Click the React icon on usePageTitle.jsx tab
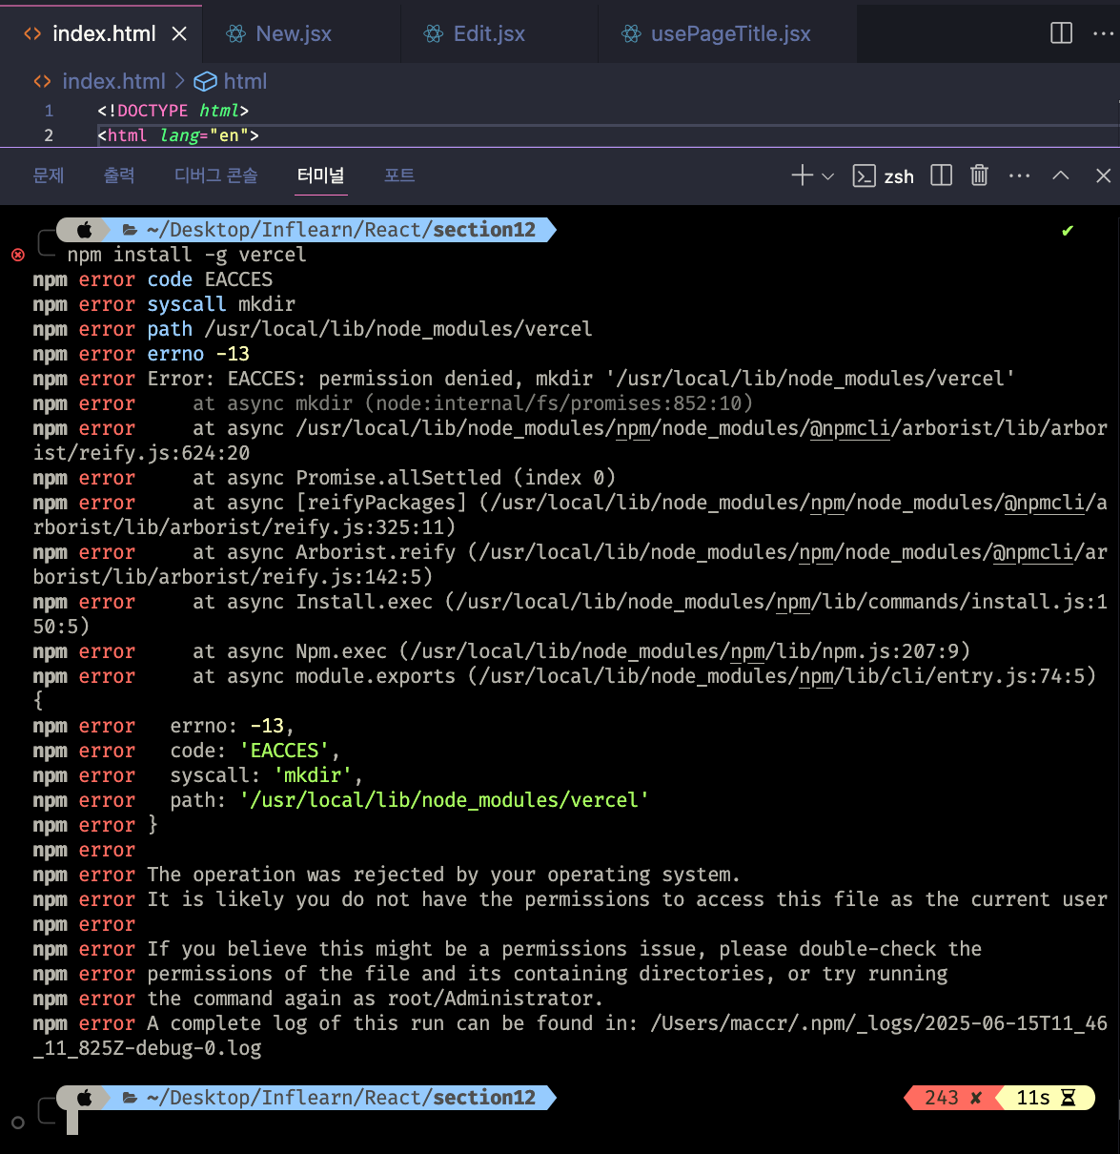Viewport: 1120px width, 1154px height. pyautogui.click(x=631, y=34)
